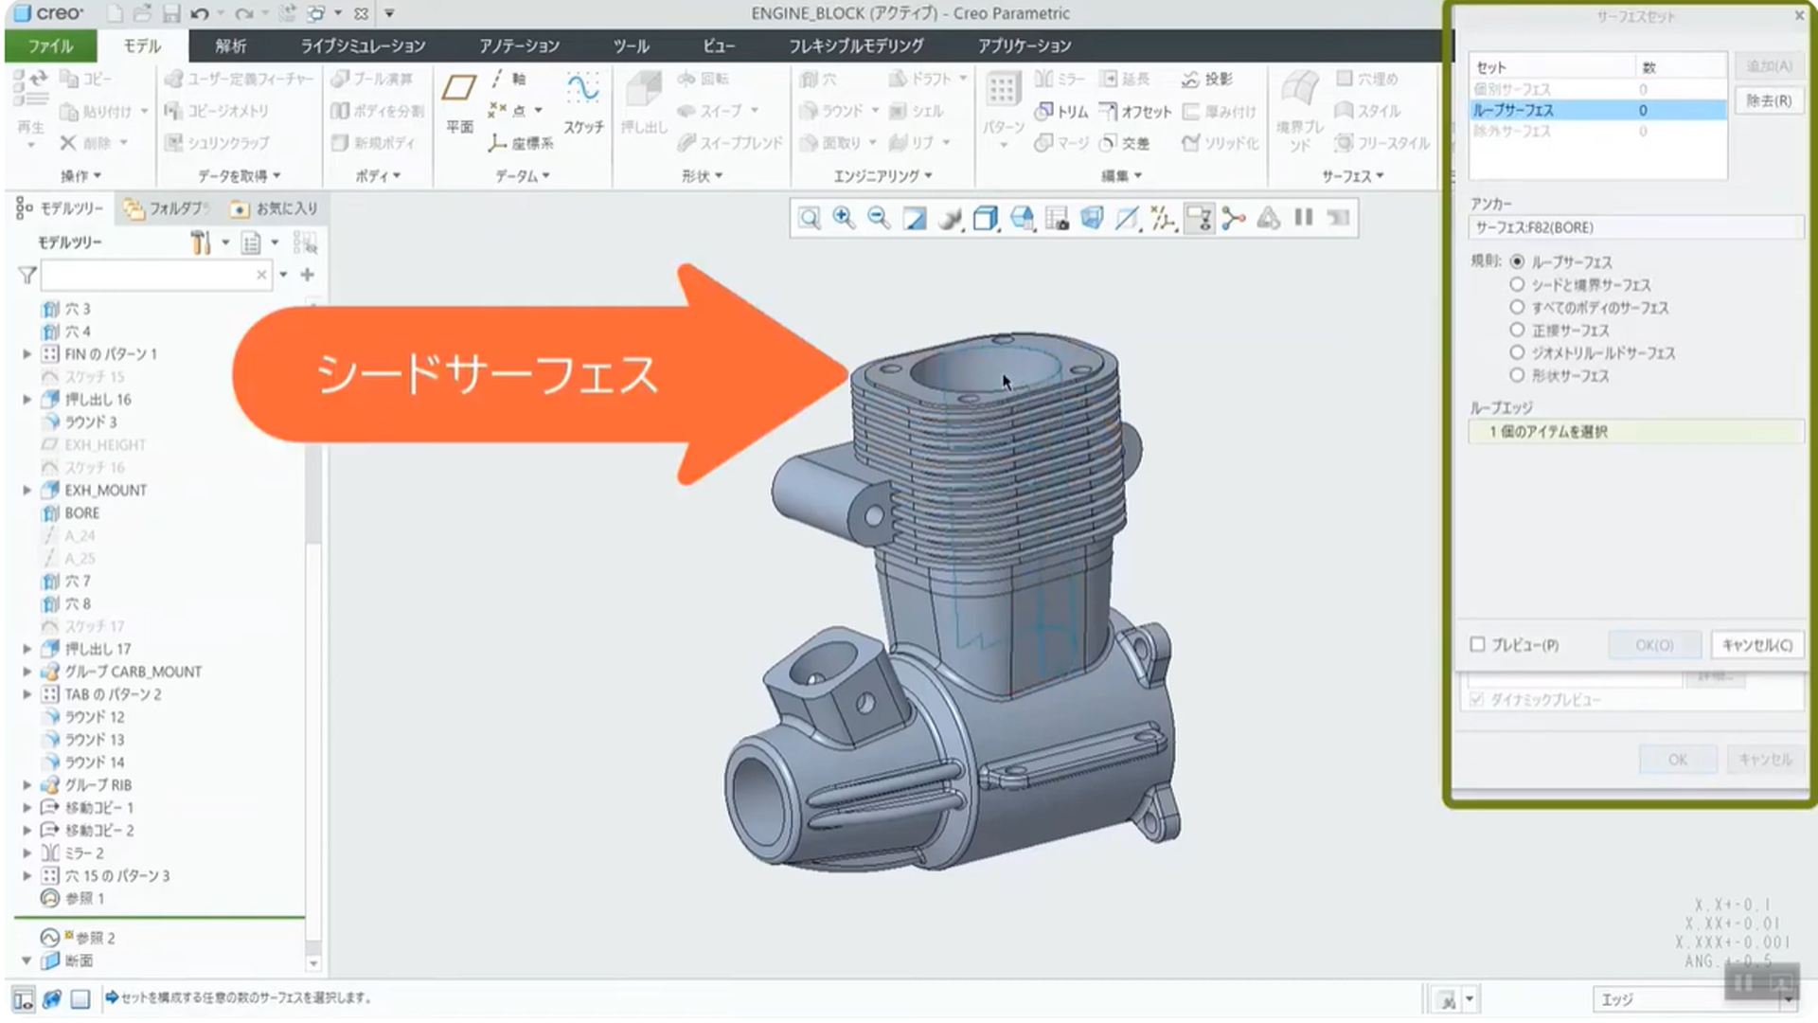This screenshot has width=1818, height=1023.
Task: Click the Zoom Out magnifier icon
Action: point(879,219)
